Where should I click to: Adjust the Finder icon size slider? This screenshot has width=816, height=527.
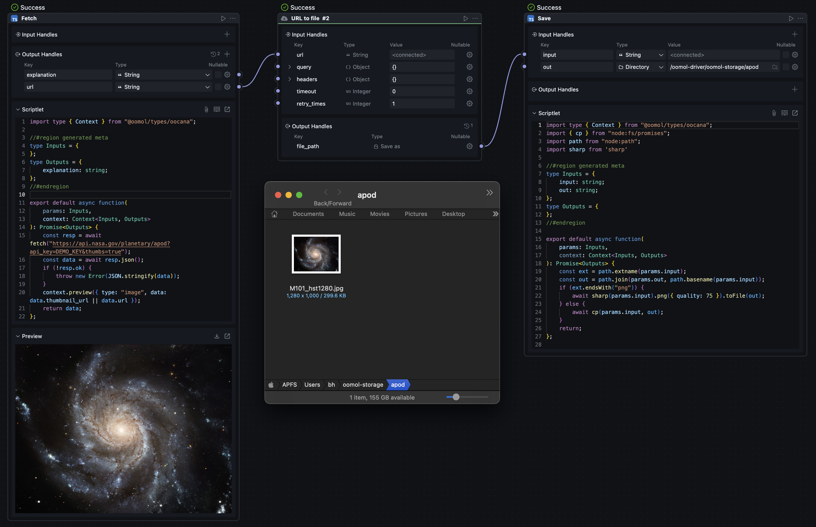point(456,397)
